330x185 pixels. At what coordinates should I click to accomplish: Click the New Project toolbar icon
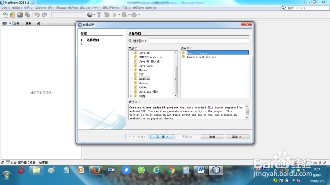(13, 15)
